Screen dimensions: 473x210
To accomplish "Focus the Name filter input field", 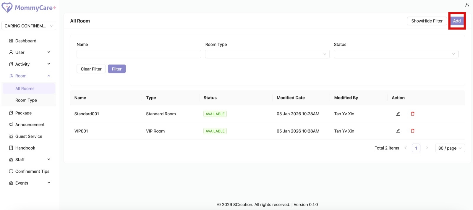I will [139, 54].
